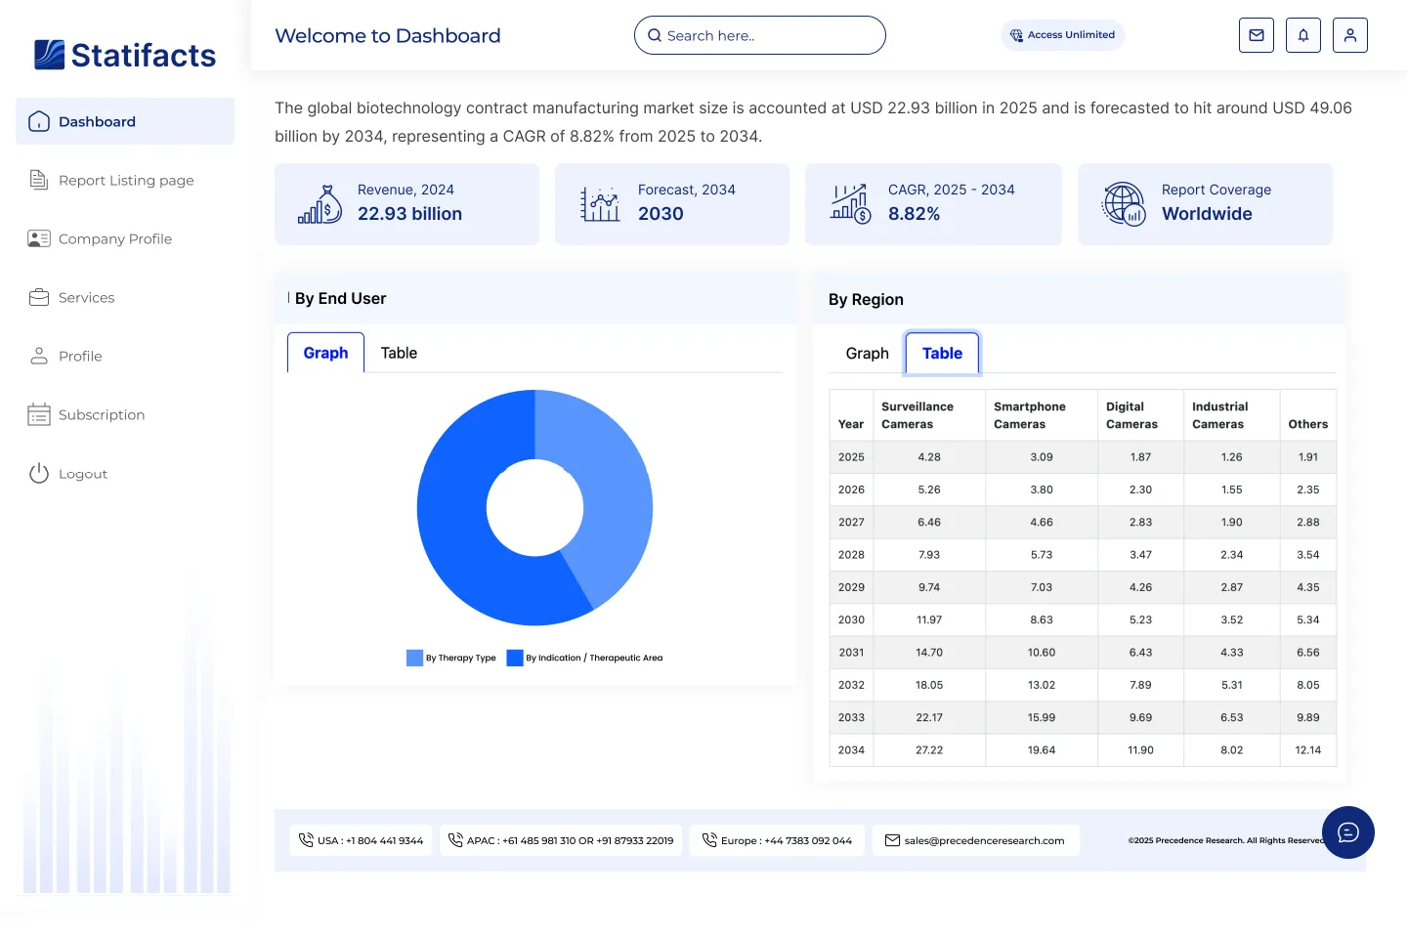Click sales@precedenceresearch.com email link

[976, 840]
